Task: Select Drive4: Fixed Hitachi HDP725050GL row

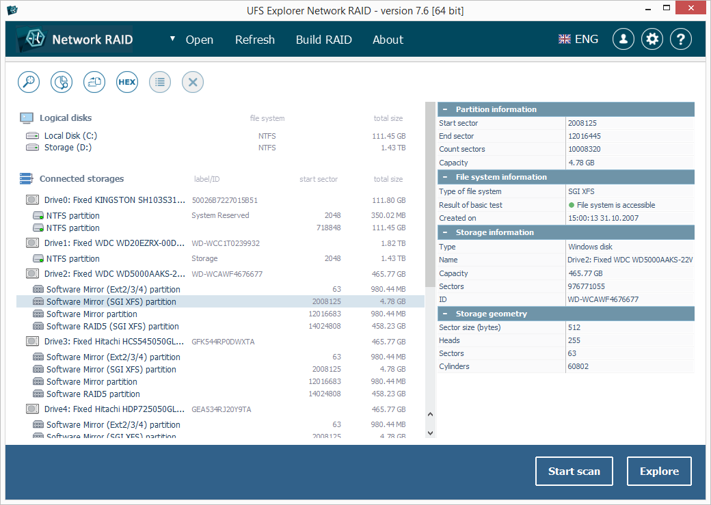Action: pos(220,409)
